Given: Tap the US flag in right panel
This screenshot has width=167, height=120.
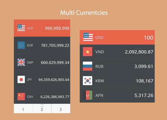Looking at the screenshot, I should [88, 37].
